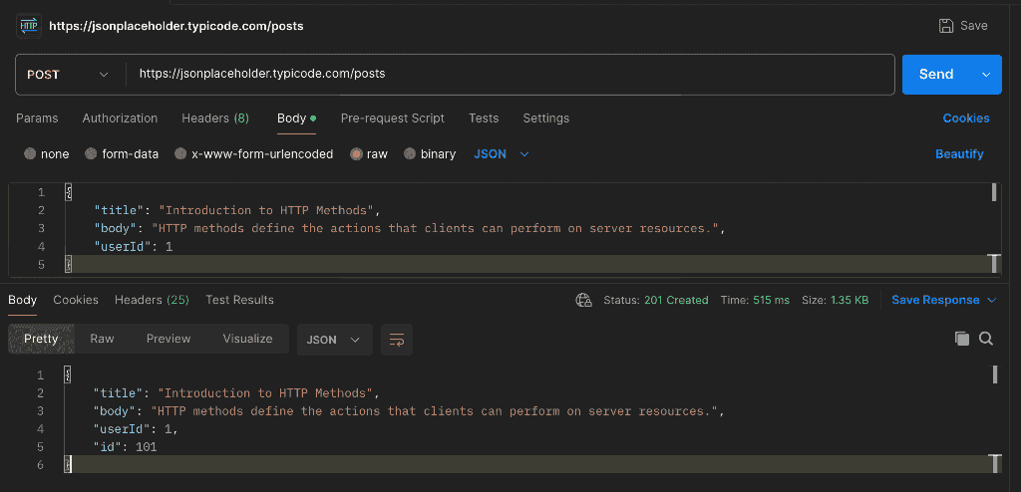Click the response "body" text line
Image resolution: width=1021 pixels, height=492 pixels.
tap(409, 411)
